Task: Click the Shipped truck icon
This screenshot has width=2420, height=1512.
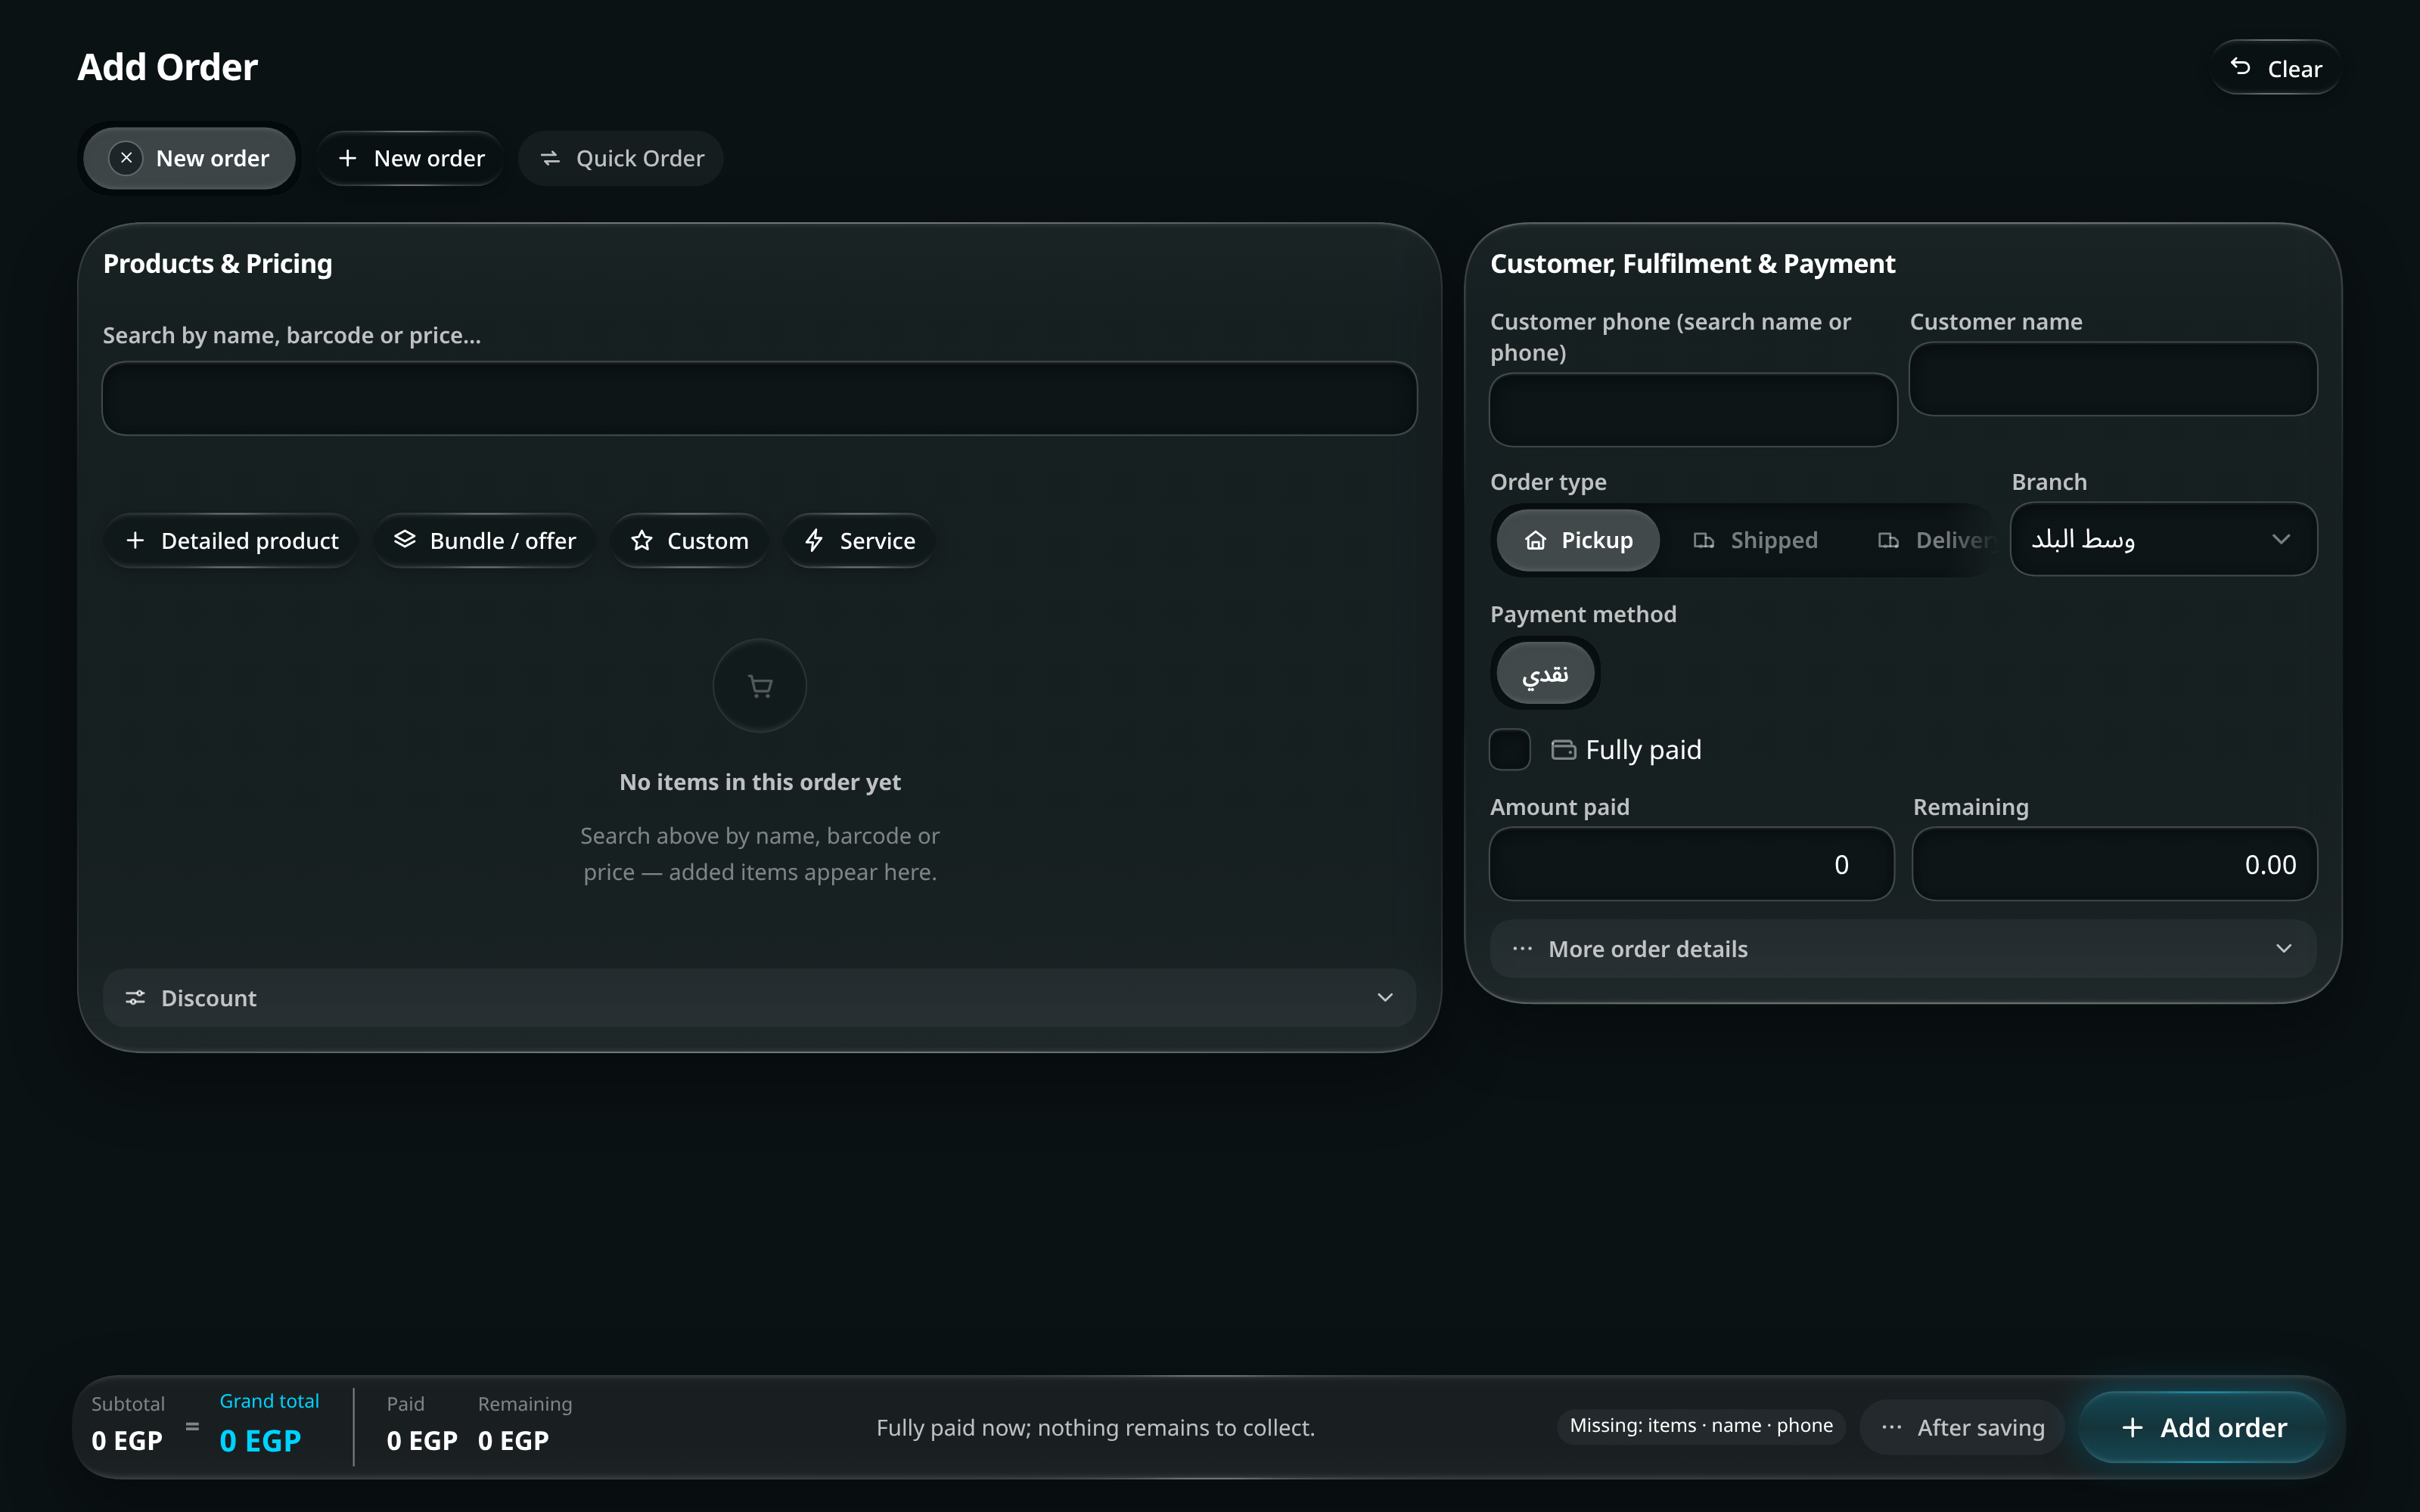Action: point(1704,541)
